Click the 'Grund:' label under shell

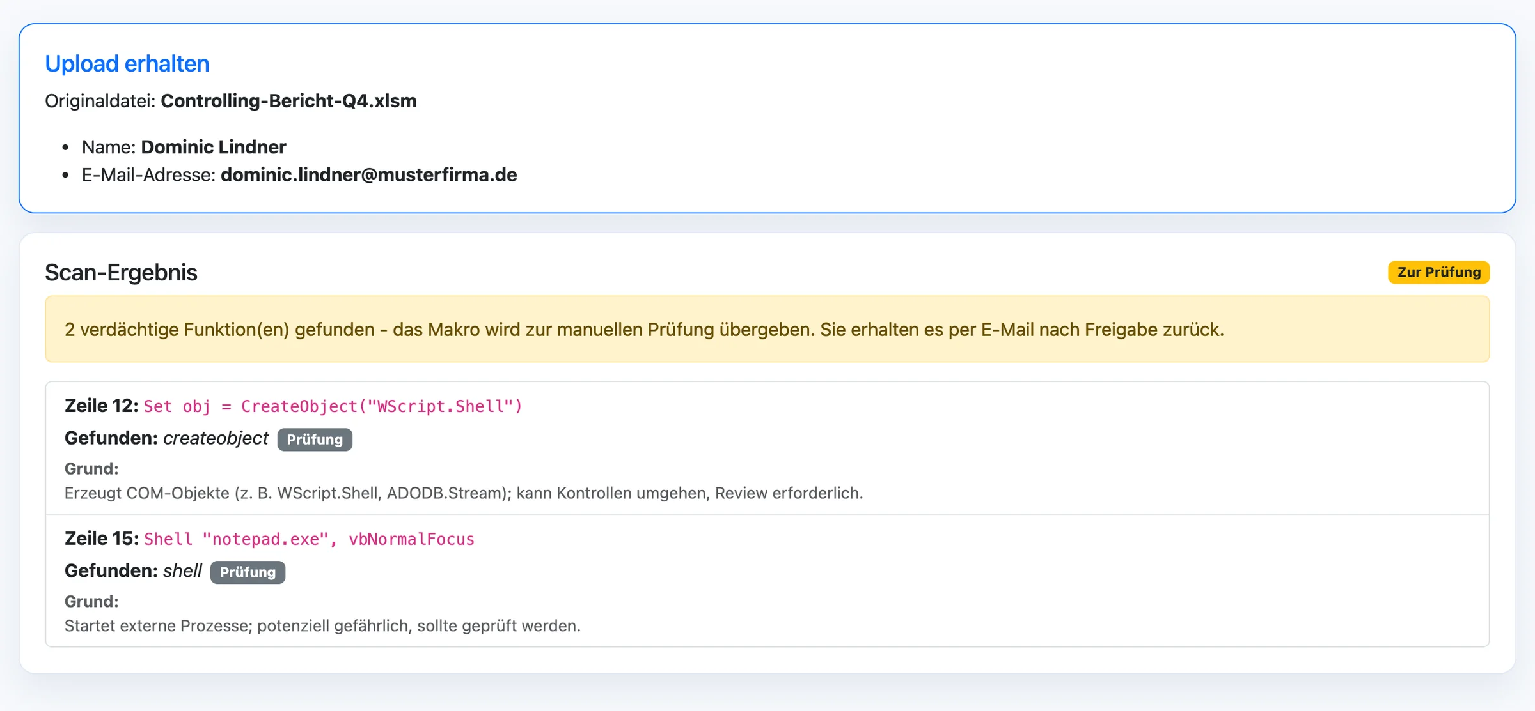tap(91, 602)
